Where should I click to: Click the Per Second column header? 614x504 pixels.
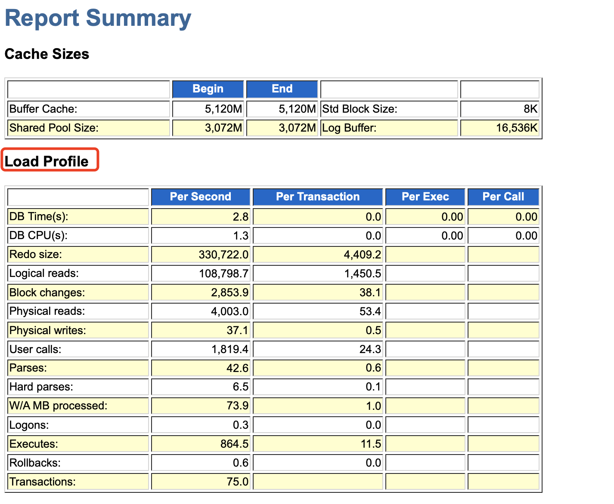(200, 197)
